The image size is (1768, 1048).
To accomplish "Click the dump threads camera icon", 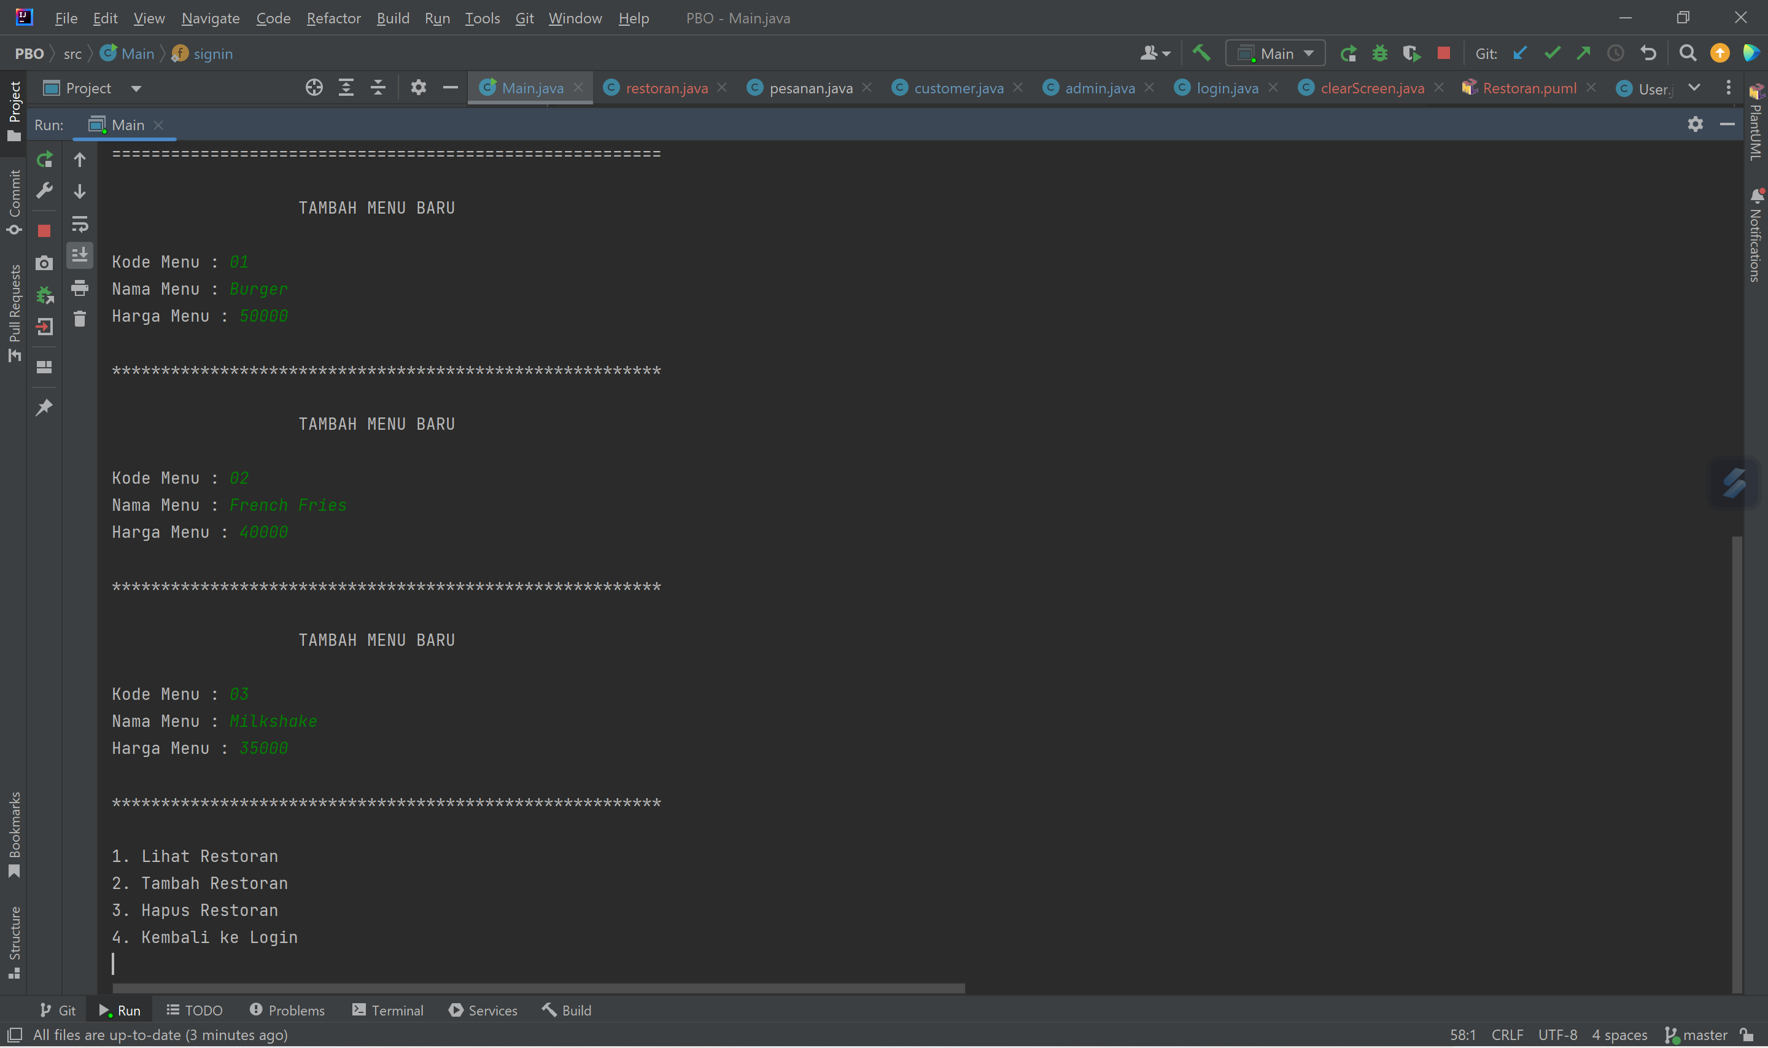I will click(44, 263).
